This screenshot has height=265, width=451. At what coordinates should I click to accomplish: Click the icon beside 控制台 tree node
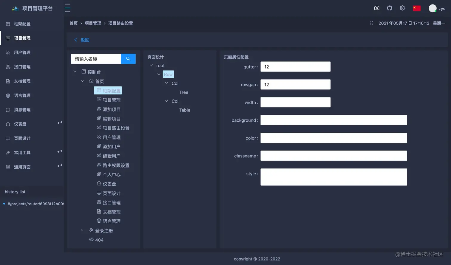click(84, 72)
